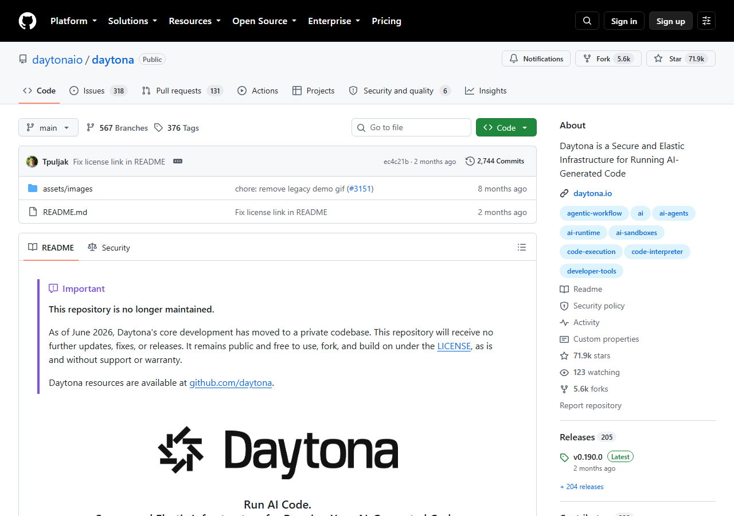Open the code-interpreter topic tag
734x516 pixels.
(657, 252)
